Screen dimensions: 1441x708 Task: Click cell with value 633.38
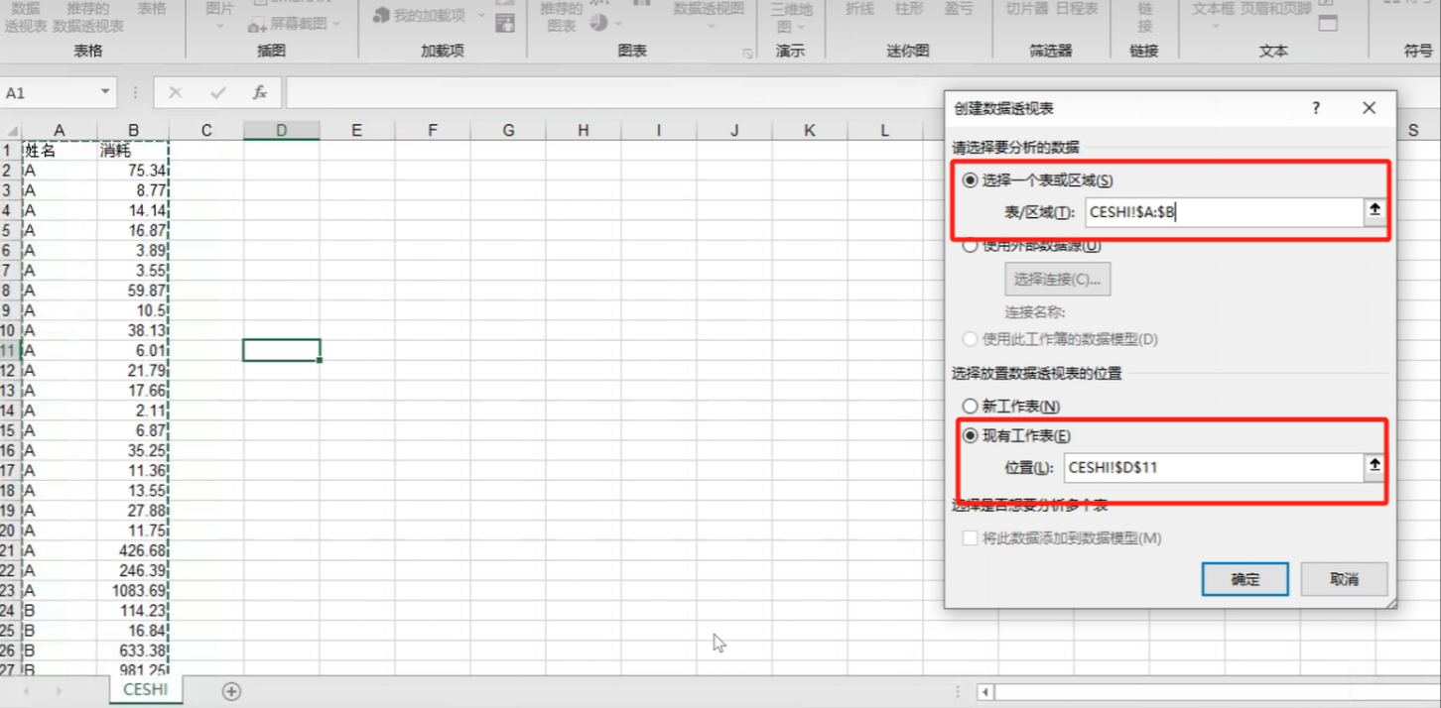133,650
